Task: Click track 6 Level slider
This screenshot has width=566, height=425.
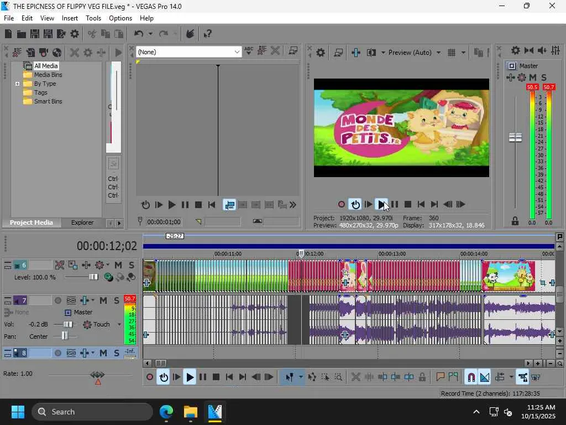Action: pyautogui.click(x=93, y=277)
